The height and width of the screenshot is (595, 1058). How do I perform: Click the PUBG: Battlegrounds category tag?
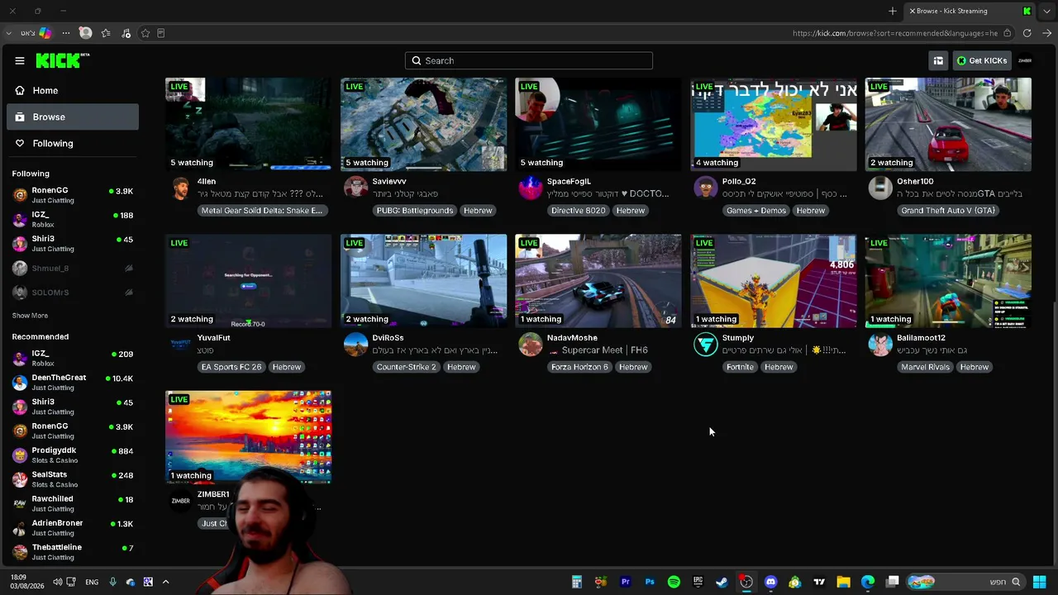coord(415,211)
